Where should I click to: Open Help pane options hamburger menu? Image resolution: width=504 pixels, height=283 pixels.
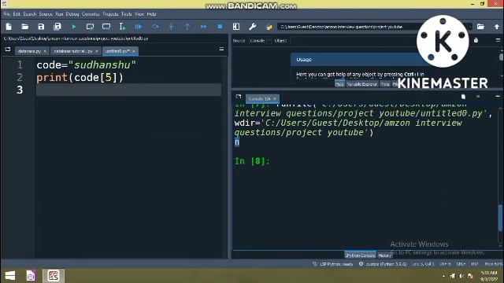point(498,40)
